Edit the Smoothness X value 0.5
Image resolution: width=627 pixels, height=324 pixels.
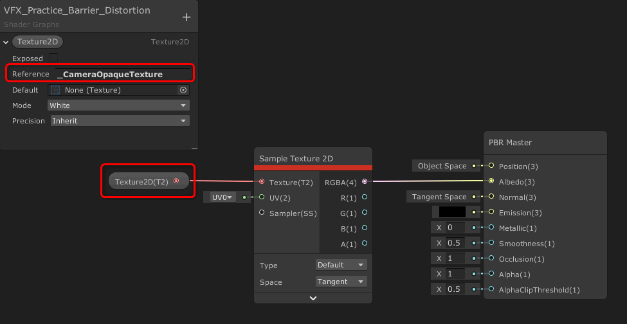(455, 243)
